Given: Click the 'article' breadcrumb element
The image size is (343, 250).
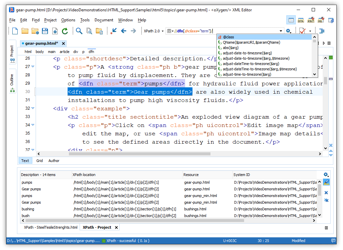Looking at the screenshot, I should [x=65, y=52].
